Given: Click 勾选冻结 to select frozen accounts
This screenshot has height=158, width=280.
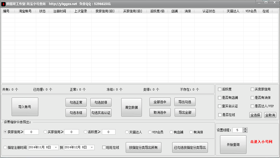Looking at the screenshot, I should pyautogui.click(x=76, y=112).
